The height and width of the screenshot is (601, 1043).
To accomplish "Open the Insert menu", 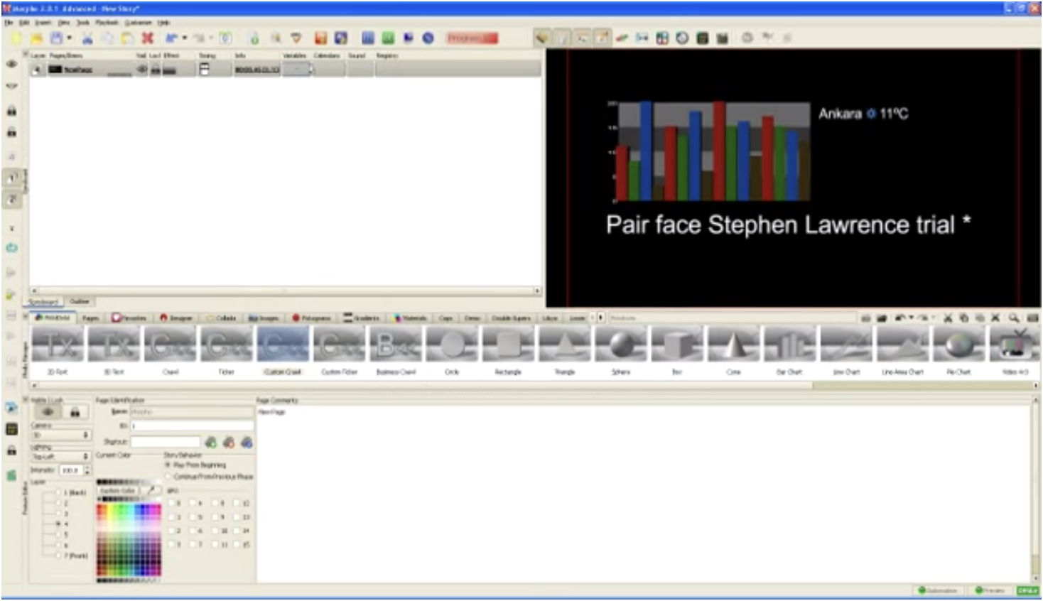I will pyautogui.click(x=43, y=23).
